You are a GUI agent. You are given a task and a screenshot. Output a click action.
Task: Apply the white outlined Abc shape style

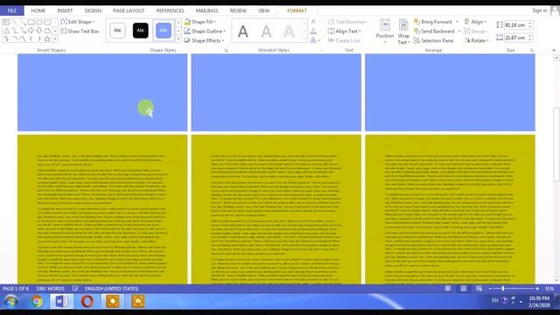click(x=117, y=31)
